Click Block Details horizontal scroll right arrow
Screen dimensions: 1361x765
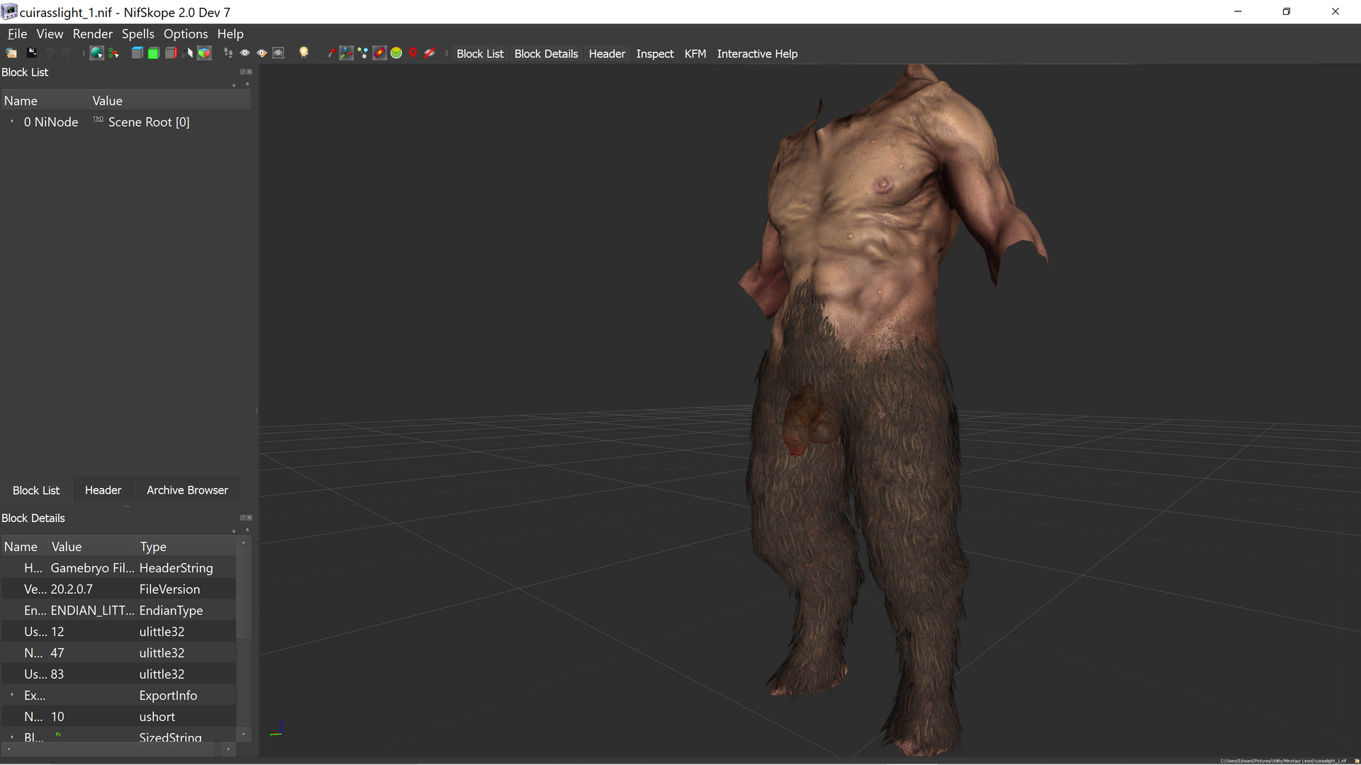click(x=228, y=749)
